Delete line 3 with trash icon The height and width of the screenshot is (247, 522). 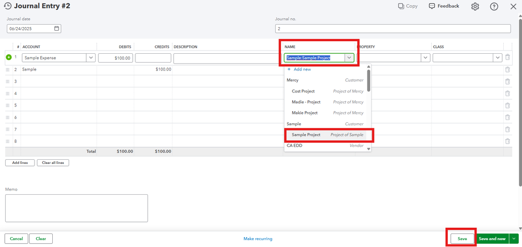coord(507,81)
